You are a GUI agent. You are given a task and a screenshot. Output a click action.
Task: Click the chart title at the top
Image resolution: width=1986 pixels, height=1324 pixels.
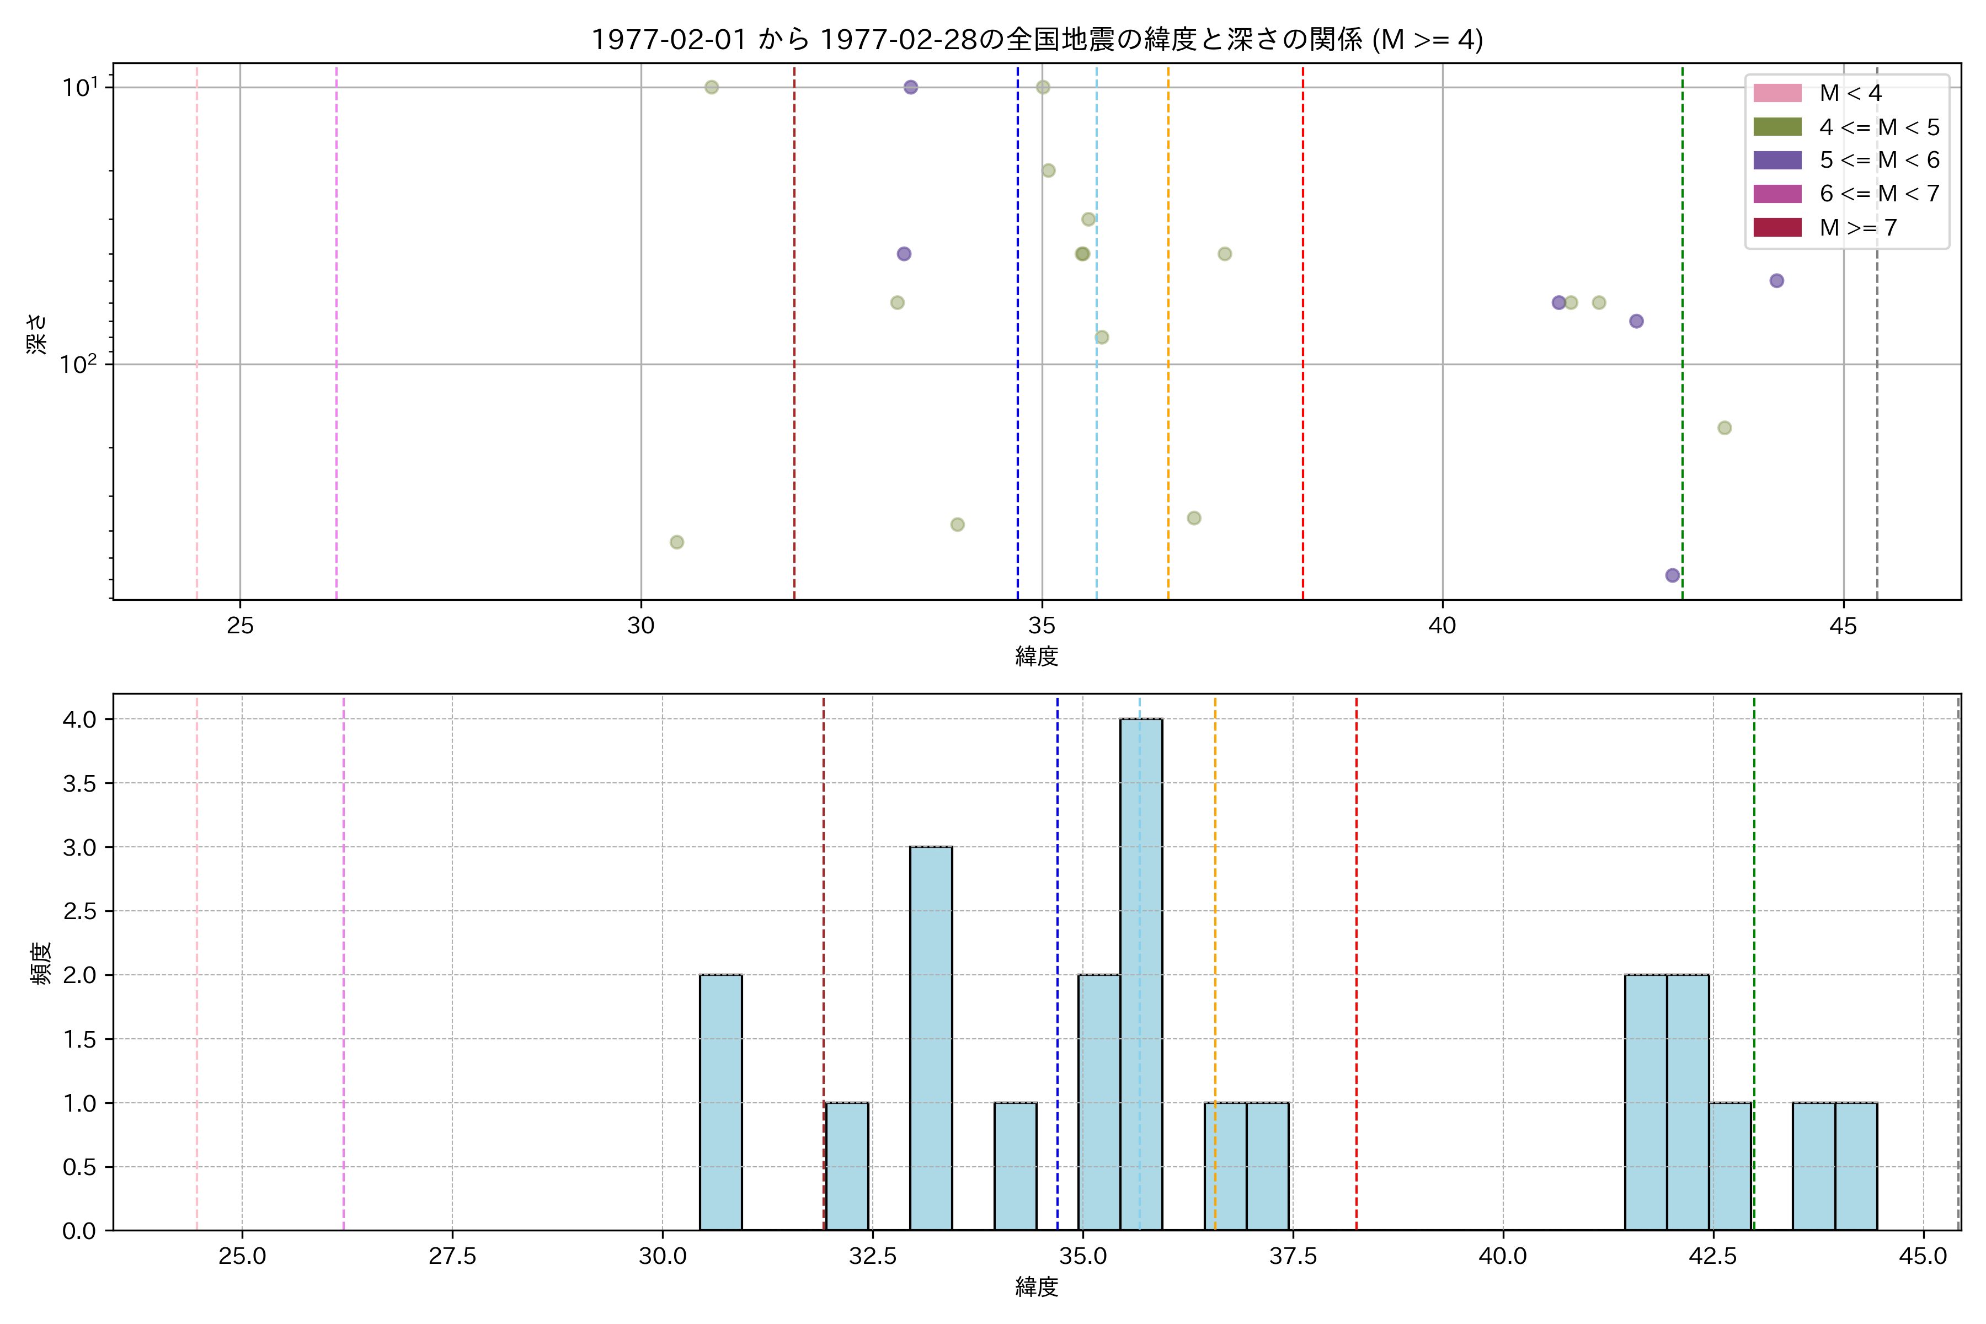pos(1036,39)
